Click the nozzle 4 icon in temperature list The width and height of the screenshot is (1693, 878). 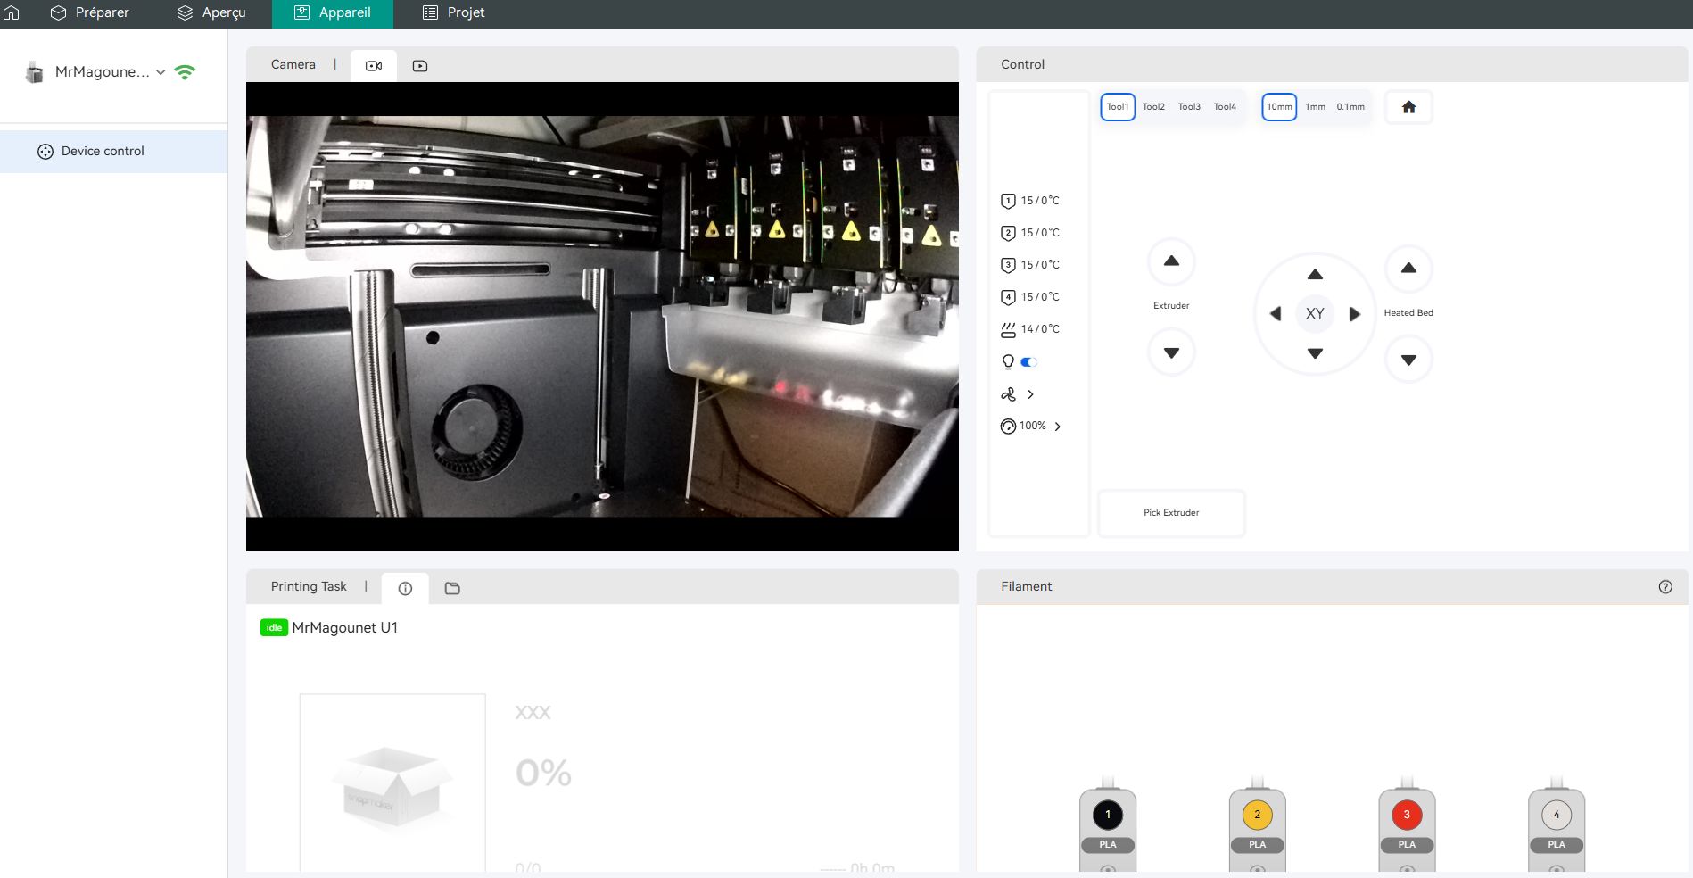1008,298
